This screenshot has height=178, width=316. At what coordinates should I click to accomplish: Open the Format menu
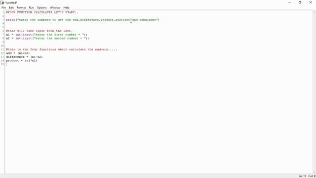[x=21, y=8]
